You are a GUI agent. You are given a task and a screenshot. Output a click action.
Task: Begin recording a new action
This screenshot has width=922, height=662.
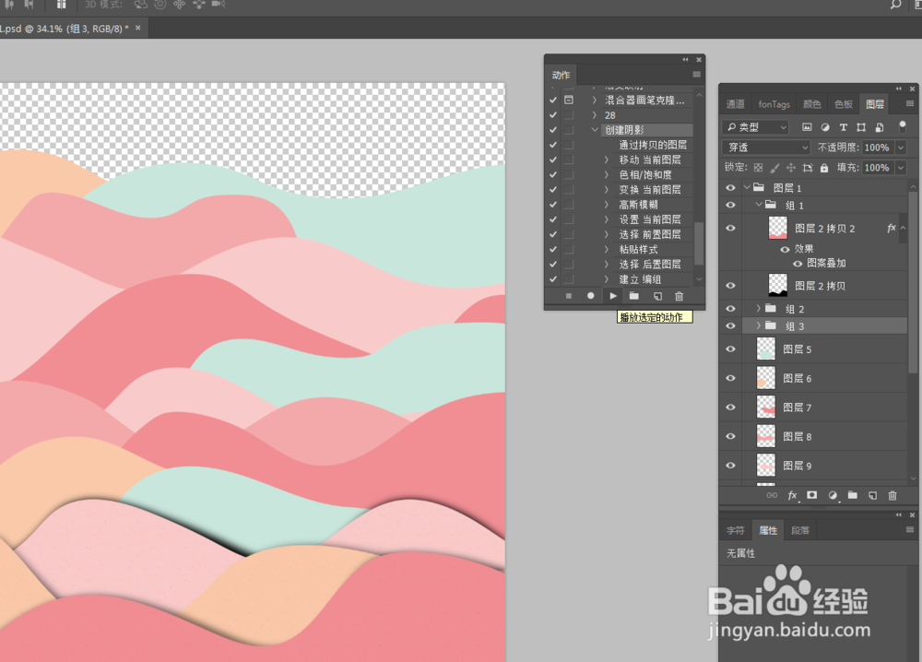point(590,296)
